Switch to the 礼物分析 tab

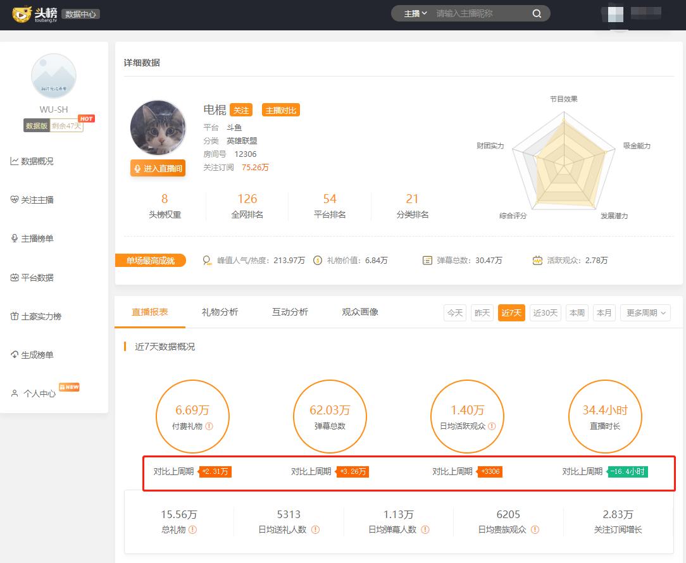[220, 312]
